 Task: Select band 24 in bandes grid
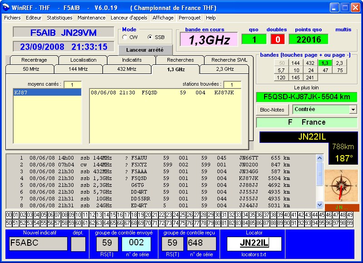311,70
